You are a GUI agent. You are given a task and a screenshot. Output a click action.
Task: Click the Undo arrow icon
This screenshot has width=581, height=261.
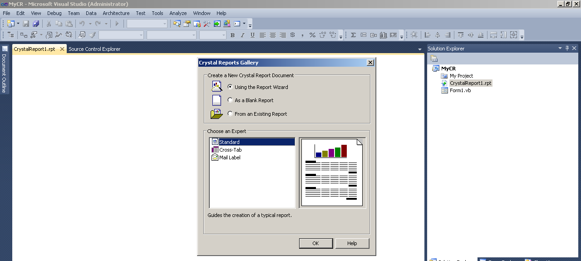[82, 24]
